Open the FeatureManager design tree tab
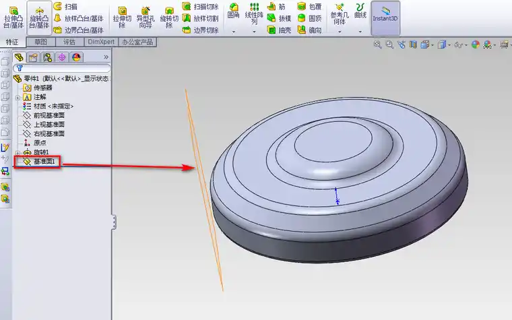 19,57
